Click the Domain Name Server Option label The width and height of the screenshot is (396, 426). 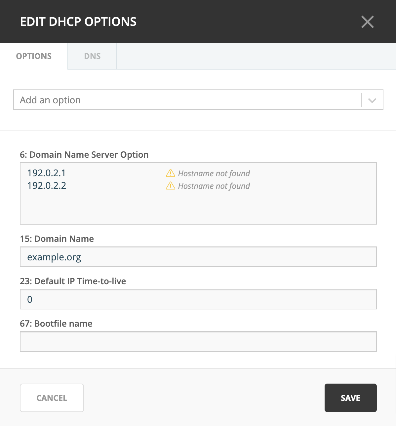pyautogui.click(x=84, y=155)
